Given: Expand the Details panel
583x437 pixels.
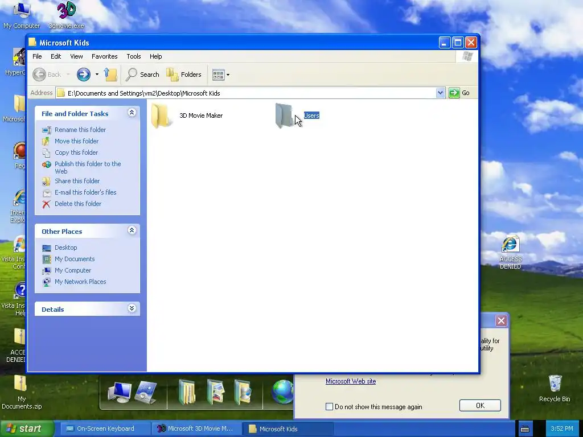Looking at the screenshot, I should [x=132, y=308].
